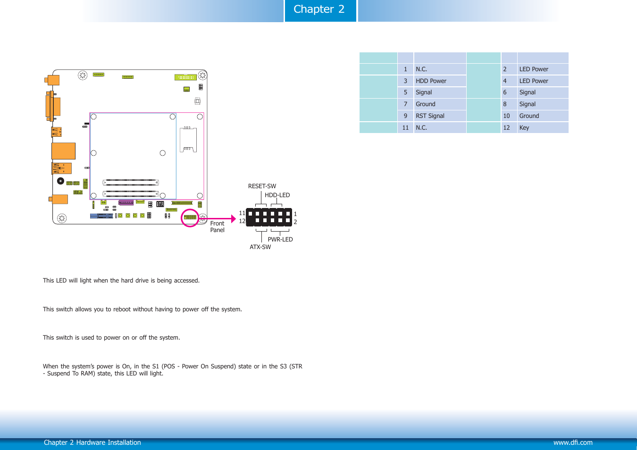Click the hard drive LED description sentence

coord(121,281)
